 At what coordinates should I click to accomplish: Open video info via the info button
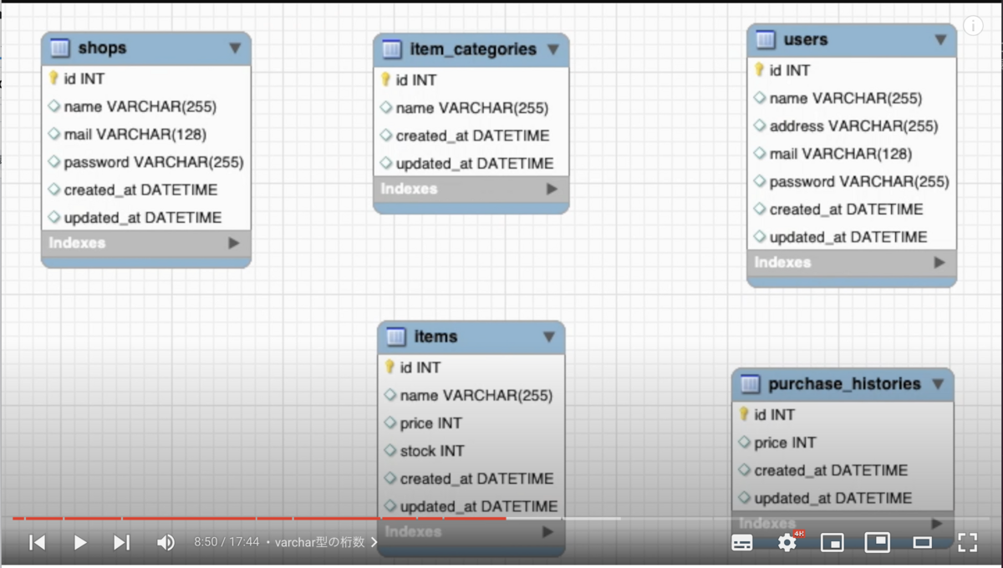click(x=972, y=26)
